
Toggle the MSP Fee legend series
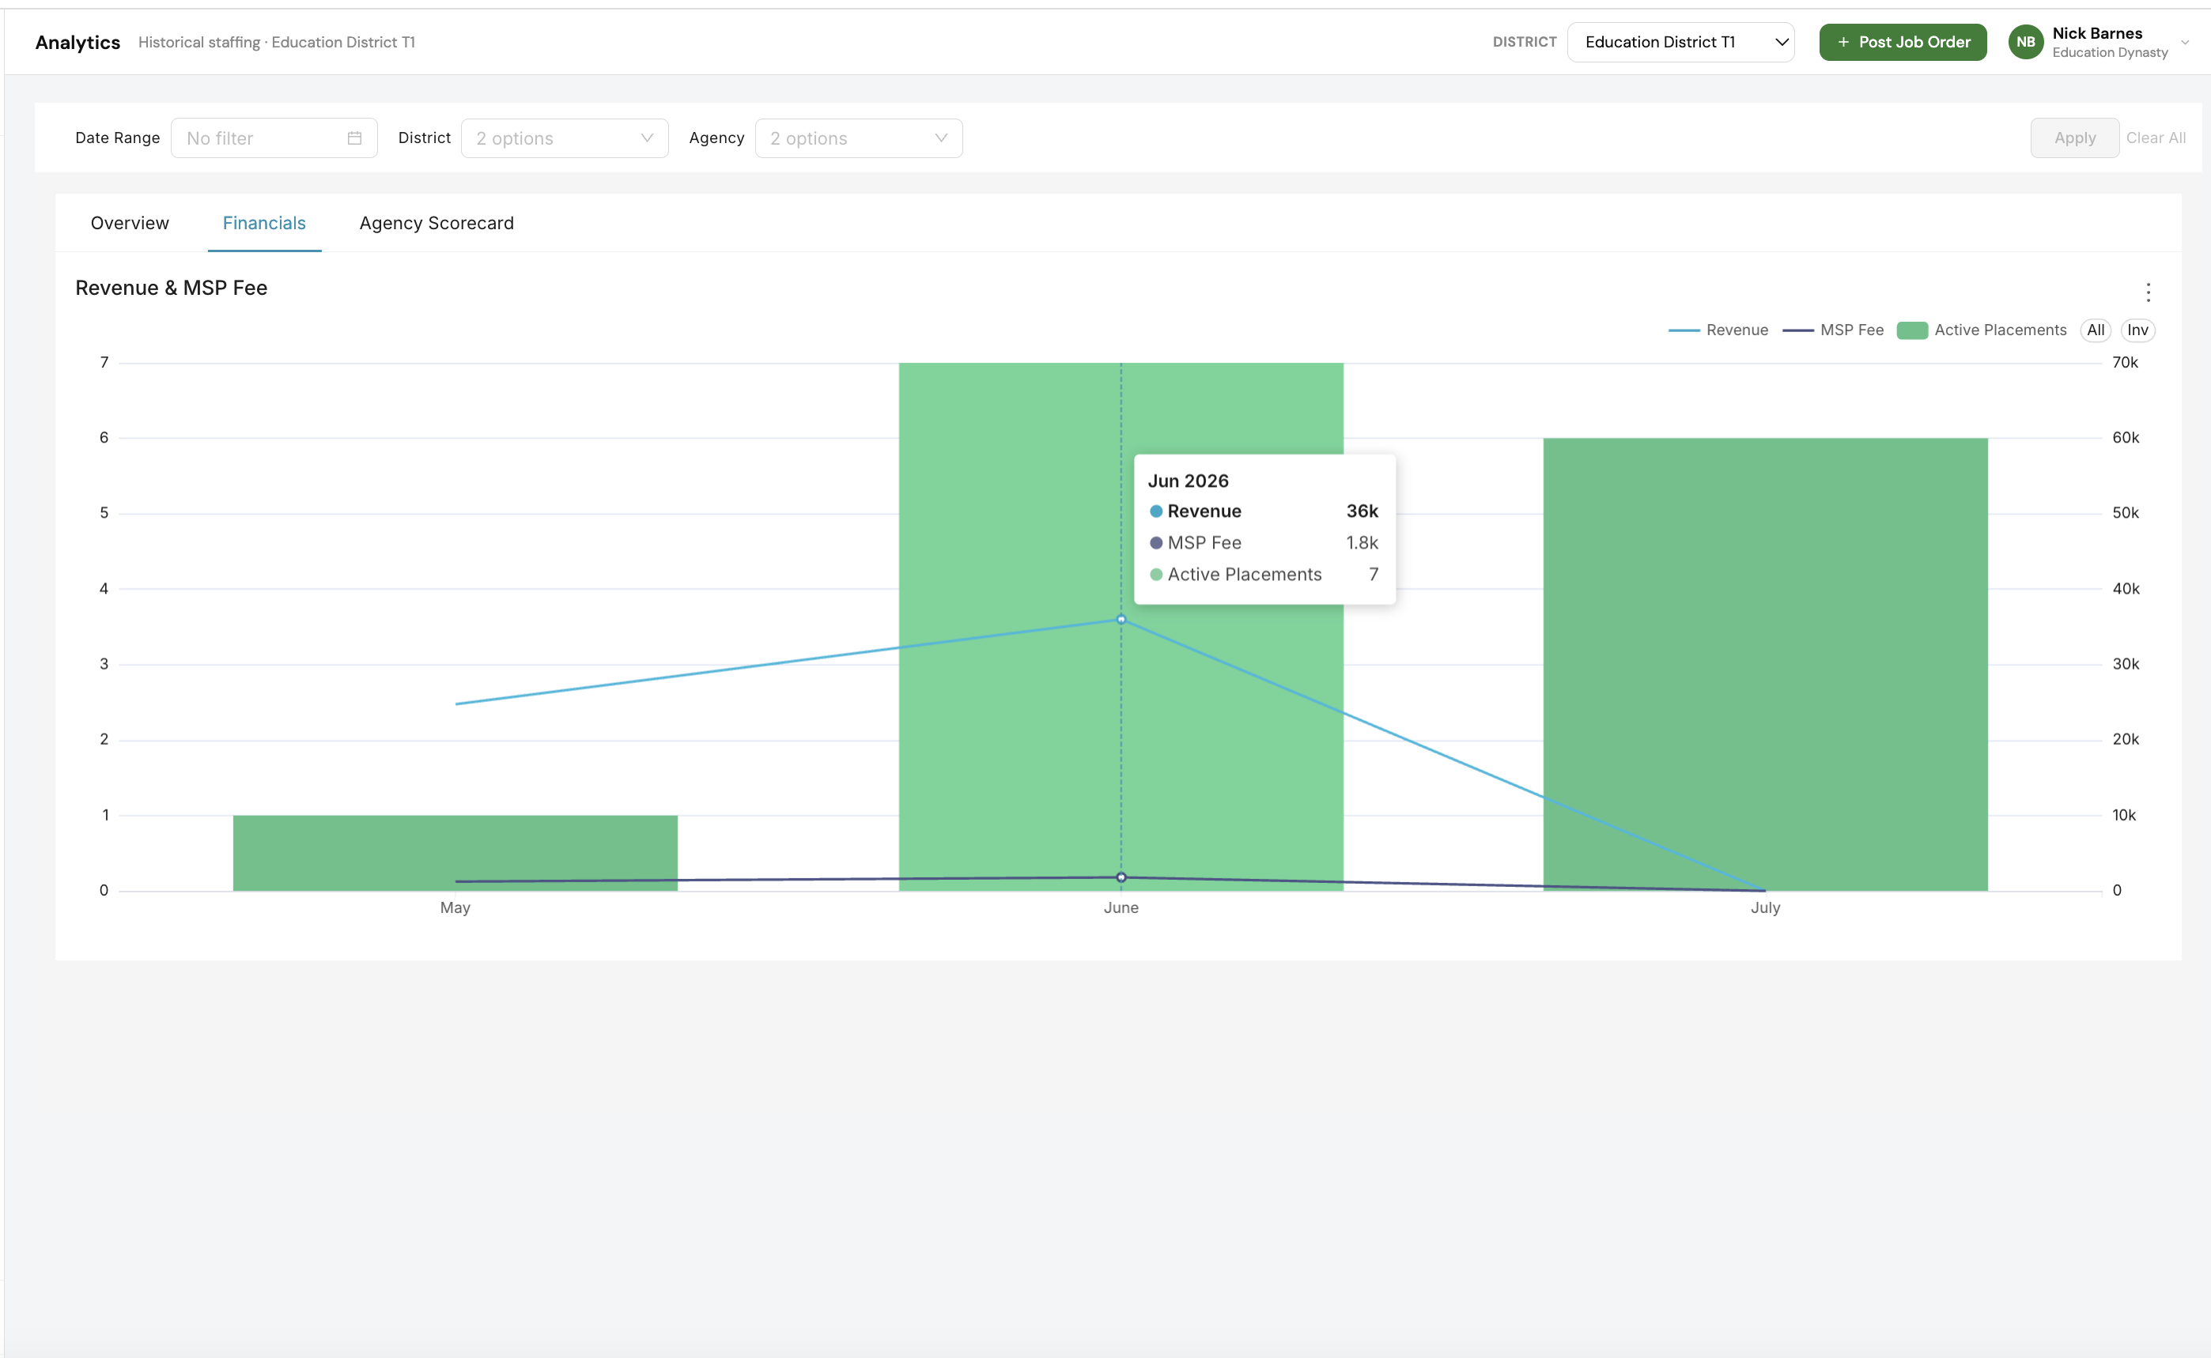(x=1833, y=330)
